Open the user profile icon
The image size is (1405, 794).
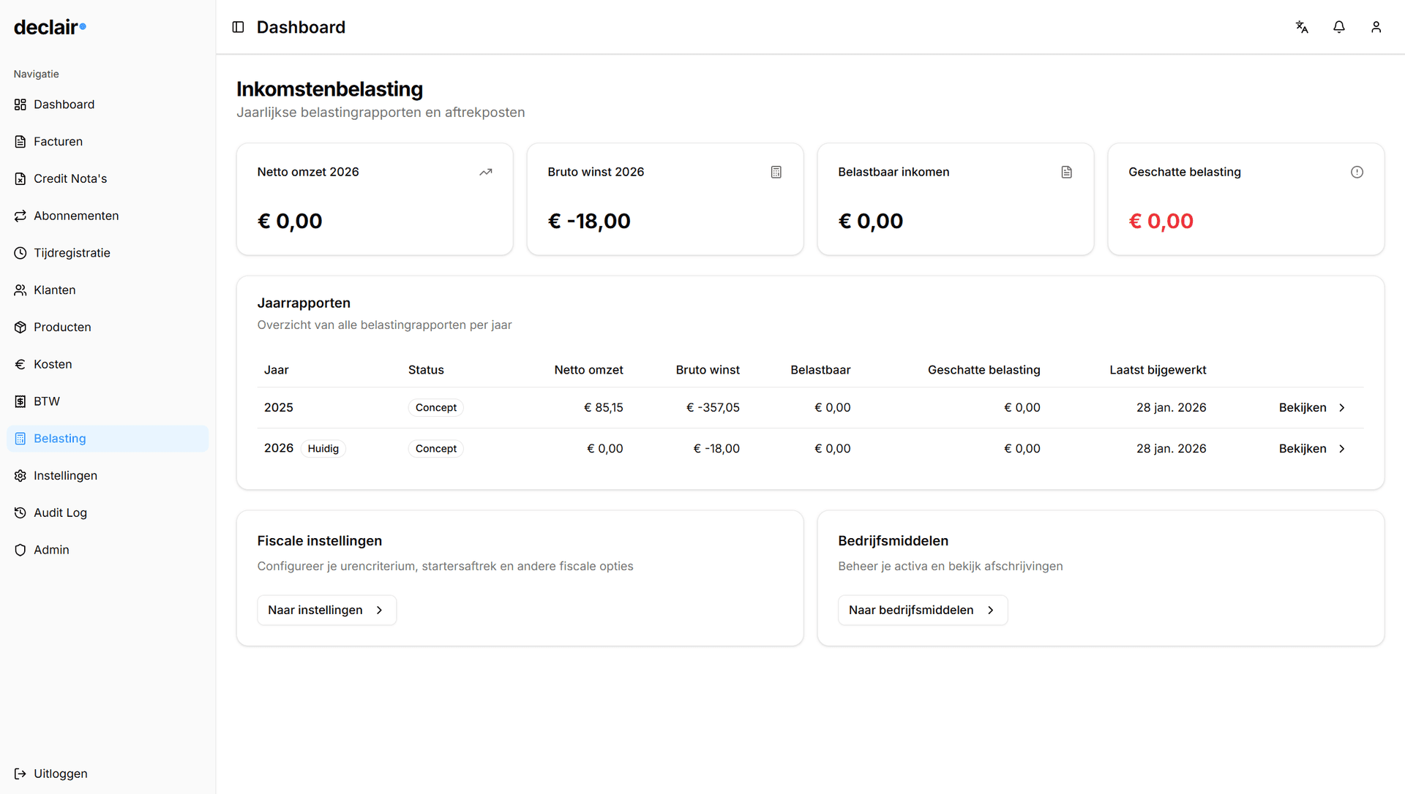coord(1376,27)
